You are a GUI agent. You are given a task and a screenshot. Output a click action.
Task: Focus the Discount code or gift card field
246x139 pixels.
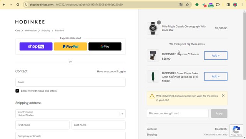click(178, 113)
